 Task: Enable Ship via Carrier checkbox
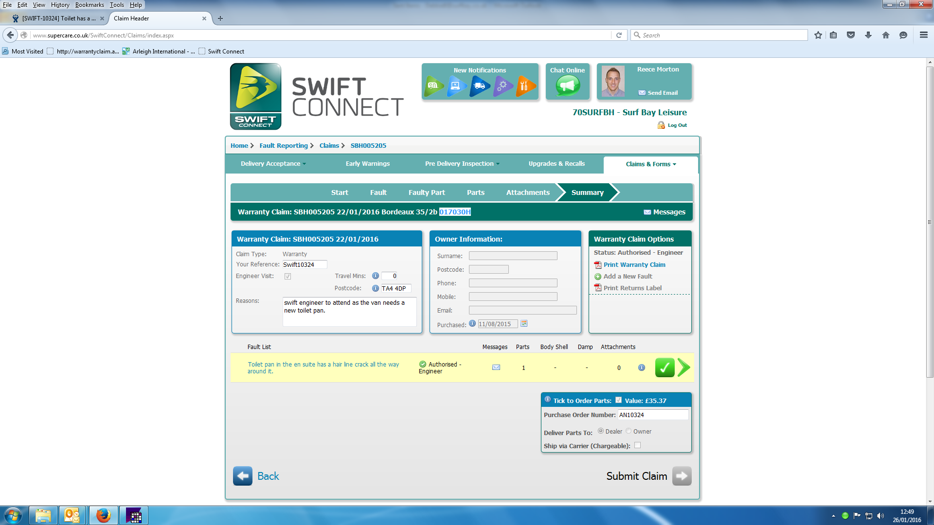pyautogui.click(x=637, y=445)
